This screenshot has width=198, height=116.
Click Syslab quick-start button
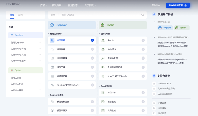tap(182, 28)
